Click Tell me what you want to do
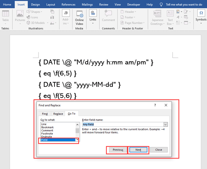This screenshot has height=169, width=207. pos(184,4)
